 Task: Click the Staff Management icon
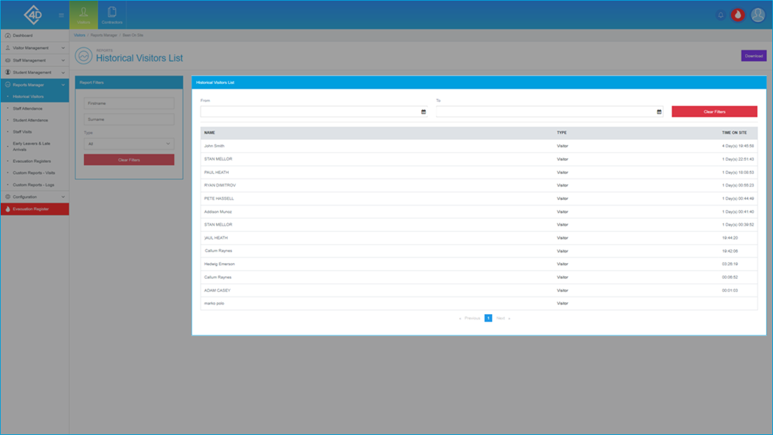coord(8,60)
